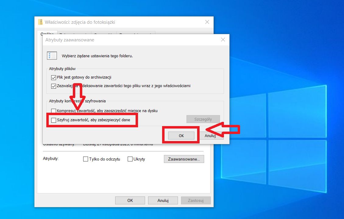Enable the "Szyfruj zawartość, aby zabezpieczyć dane" checkbox

click(x=54, y=120)
